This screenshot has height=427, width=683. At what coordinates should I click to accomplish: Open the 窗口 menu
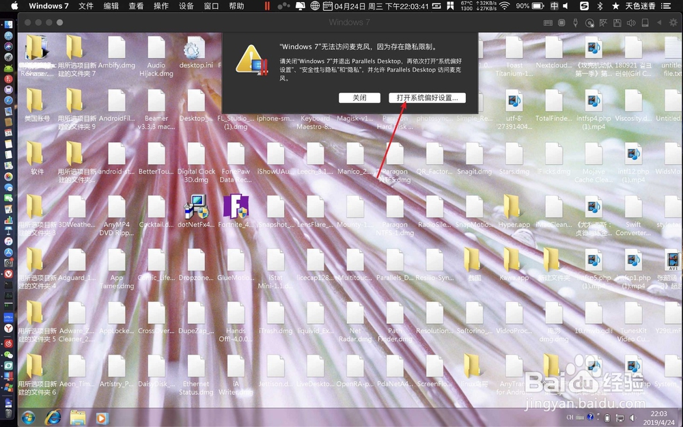pyautogui.click(x=211, y=6)
